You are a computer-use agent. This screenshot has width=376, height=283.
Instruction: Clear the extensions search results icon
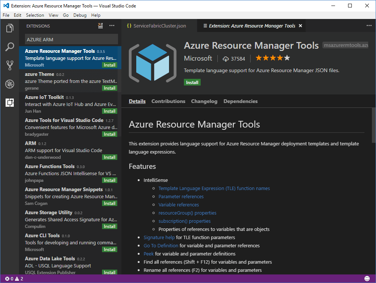coord(100,26)
